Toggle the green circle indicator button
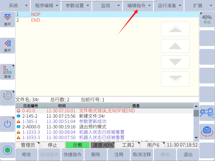 point(8,150)
